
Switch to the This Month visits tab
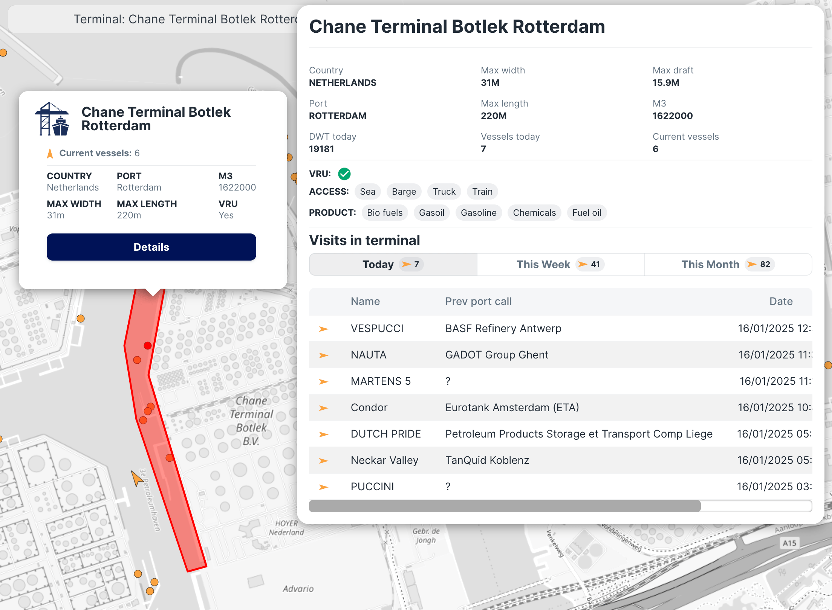click(x=728, y=264)
